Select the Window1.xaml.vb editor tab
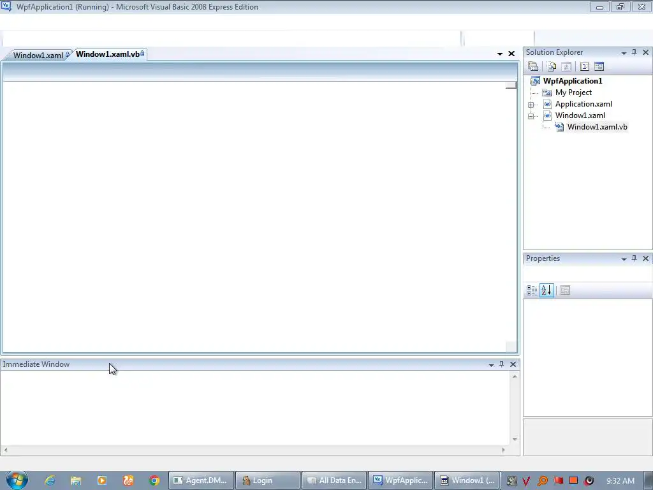Screen dimensions: 653x490 (110, 54)
